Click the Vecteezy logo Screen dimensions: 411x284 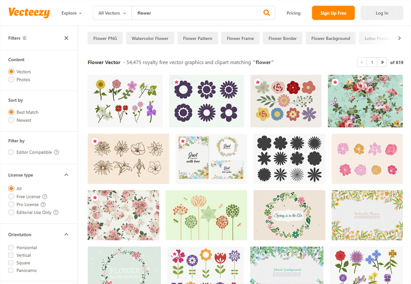pyautogui.click(x=29, y=13)
